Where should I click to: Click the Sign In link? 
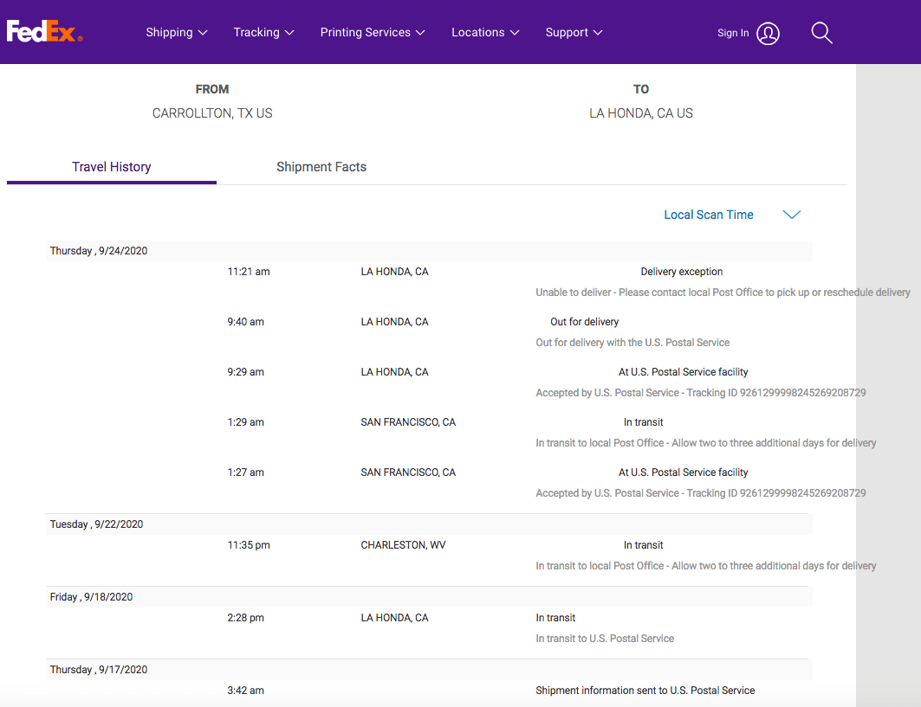click(x=733, y=33)
